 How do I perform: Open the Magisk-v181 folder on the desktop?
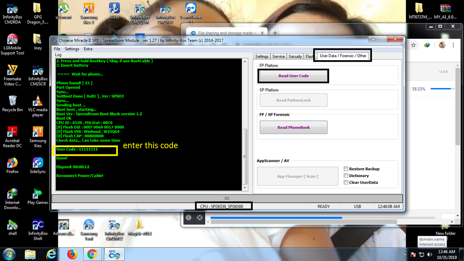[x=140, y=227]
